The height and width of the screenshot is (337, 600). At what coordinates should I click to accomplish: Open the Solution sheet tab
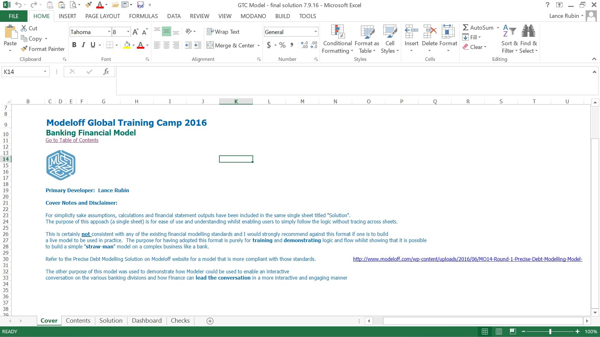tap(111, 321)
